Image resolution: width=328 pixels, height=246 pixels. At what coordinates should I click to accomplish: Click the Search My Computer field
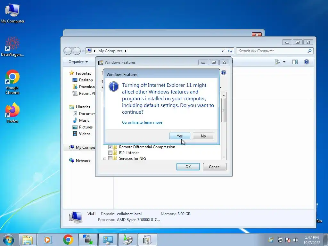click(272, 51)
